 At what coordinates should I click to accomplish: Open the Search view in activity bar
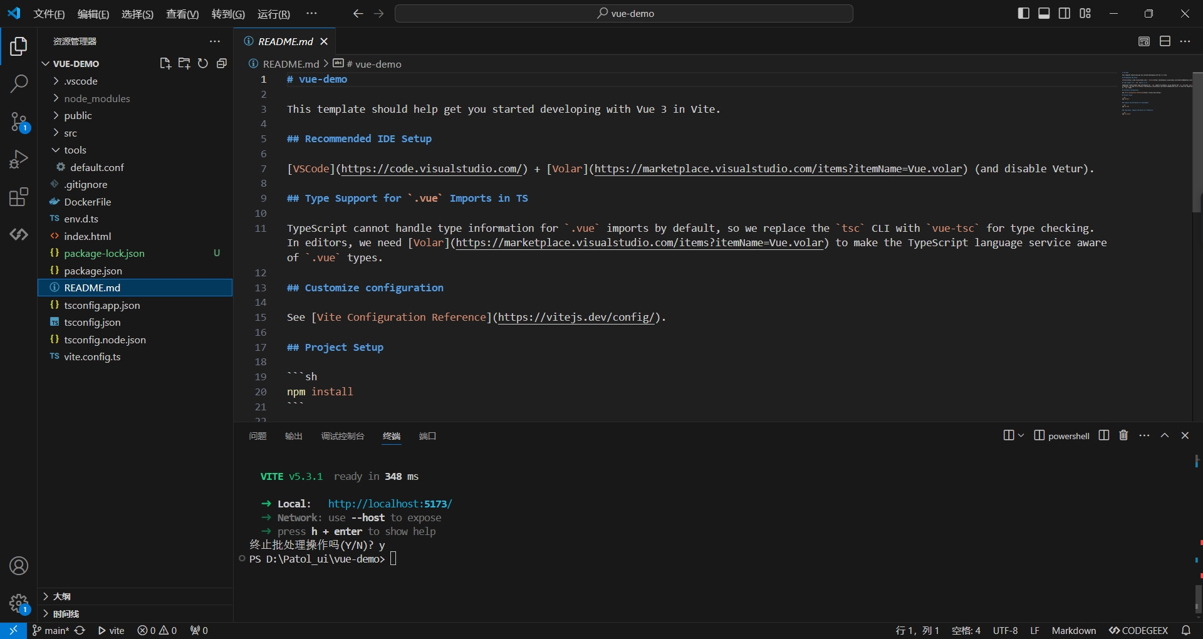click(x=19, y=83)
